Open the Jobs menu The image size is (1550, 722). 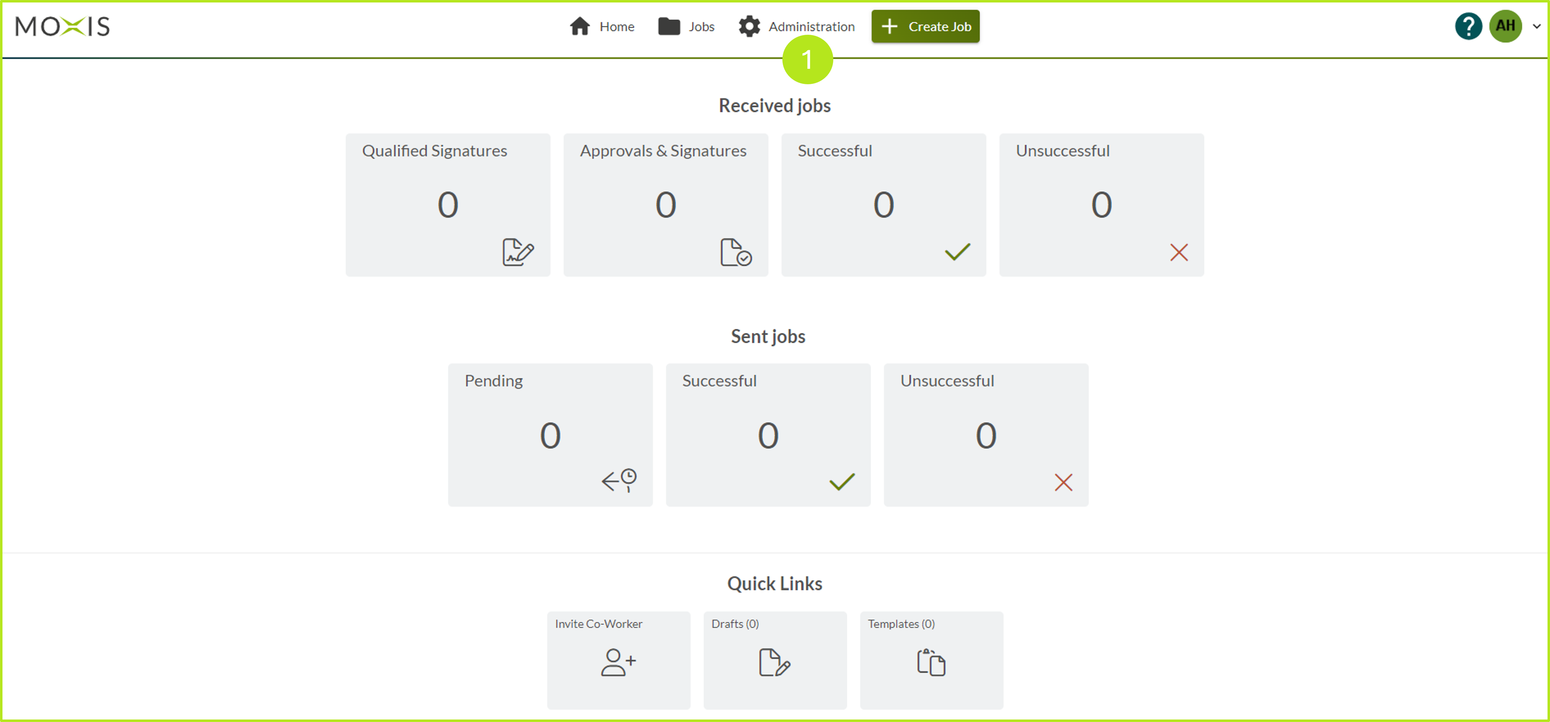click(x=686, y=26)
